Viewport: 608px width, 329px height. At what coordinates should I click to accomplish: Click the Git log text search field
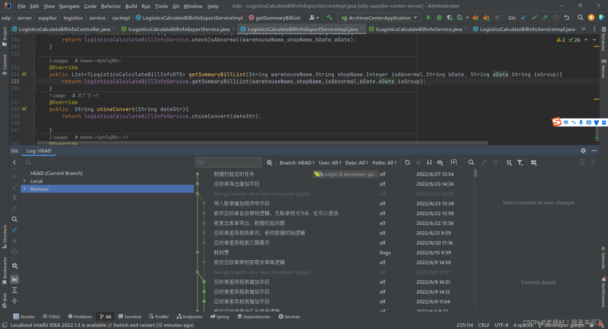coord(228,162)
